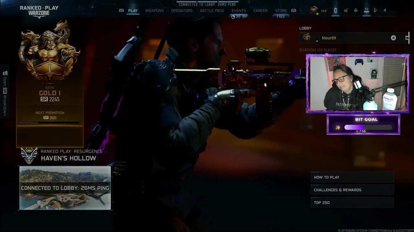
Task: Click the FREE label under STORE
Action: point(281,17)
